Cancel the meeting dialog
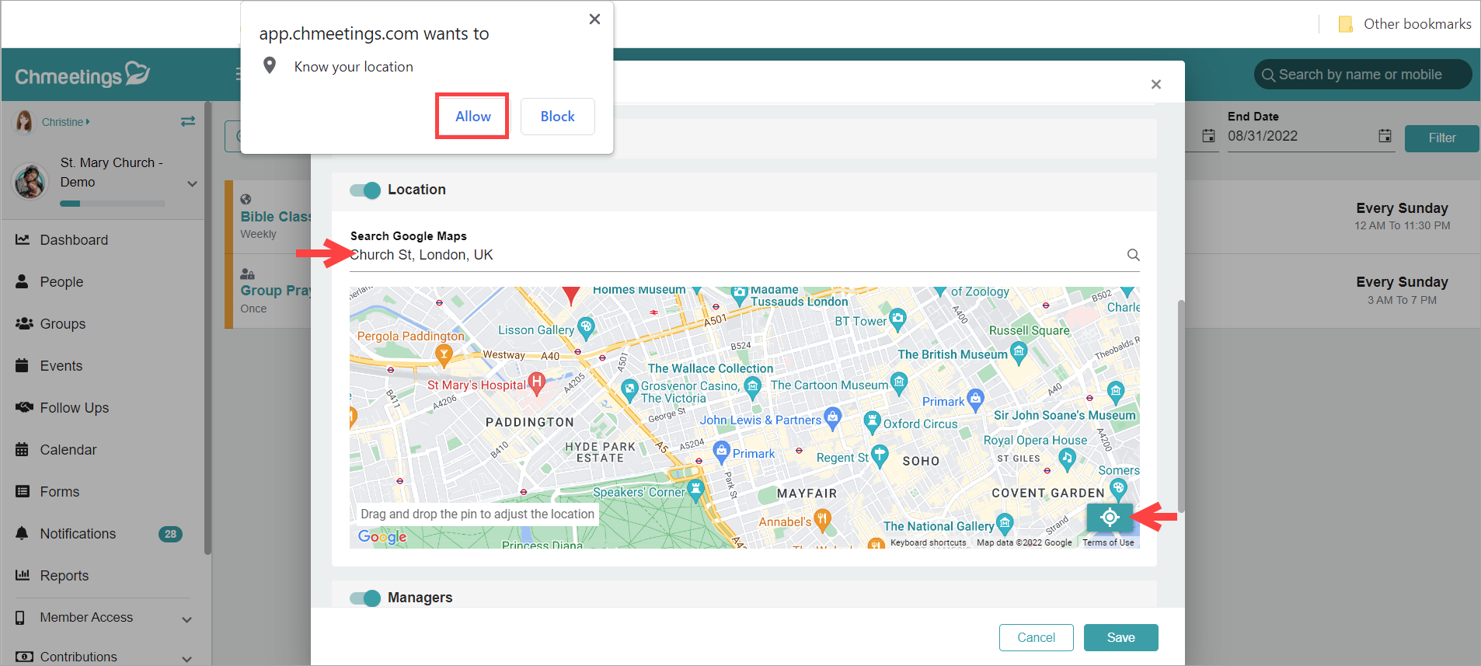The image size is (1481, 666). [x=1036, y=637]
